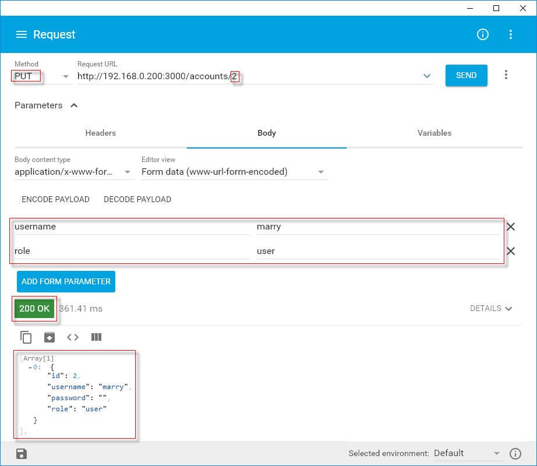Viewport: 537px width, 466px height.
Task: View the response as raw code
Action: [x=72, y=337]
